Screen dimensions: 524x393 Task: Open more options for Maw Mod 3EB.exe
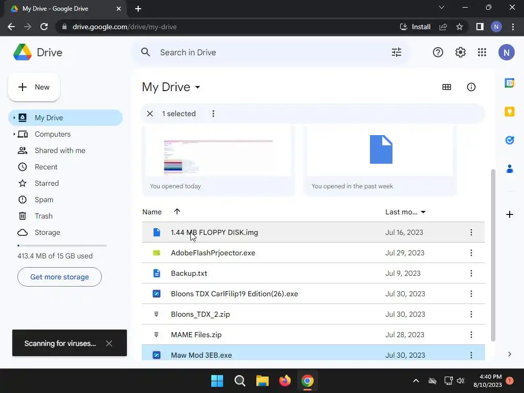[x=471, y=355]
